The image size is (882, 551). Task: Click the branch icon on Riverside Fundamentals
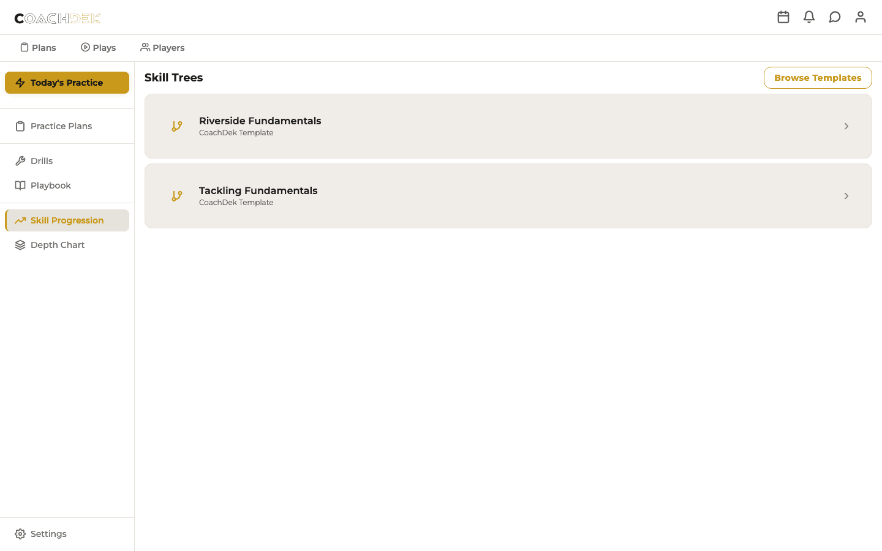coord(177,126)
